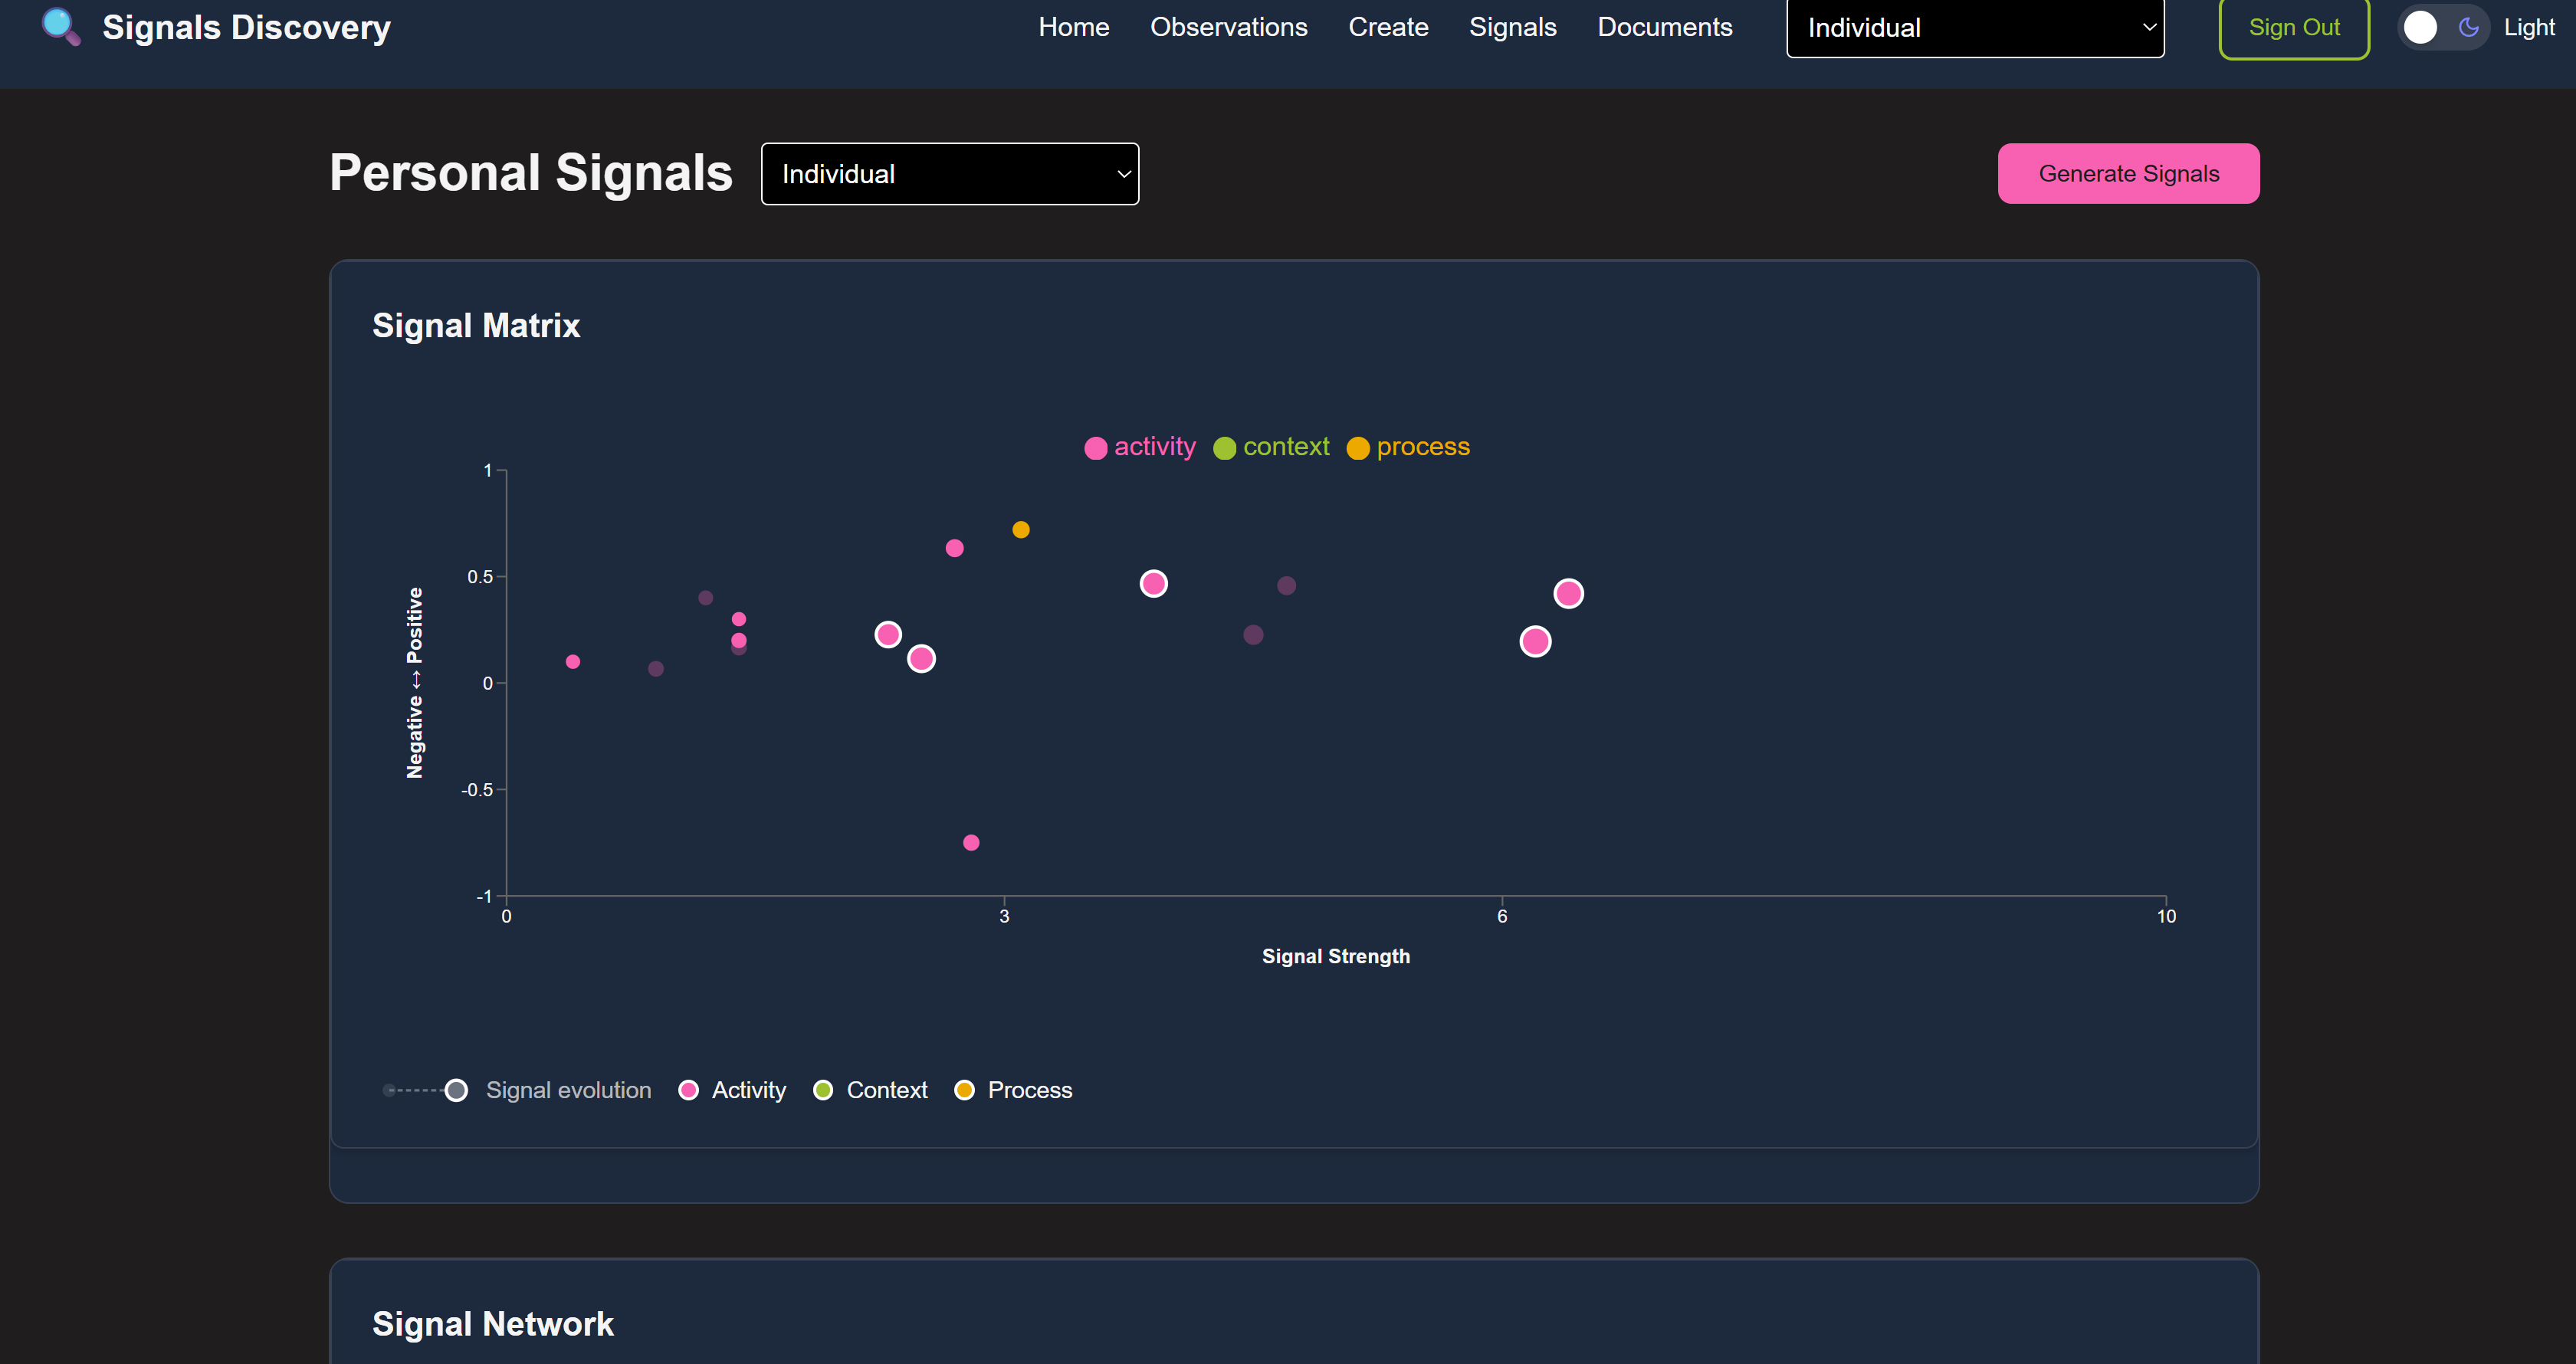Open Individual dropdown beside Personal Signals
The width and height of the screenshot is (2576, 1364).
click(949, 174)
